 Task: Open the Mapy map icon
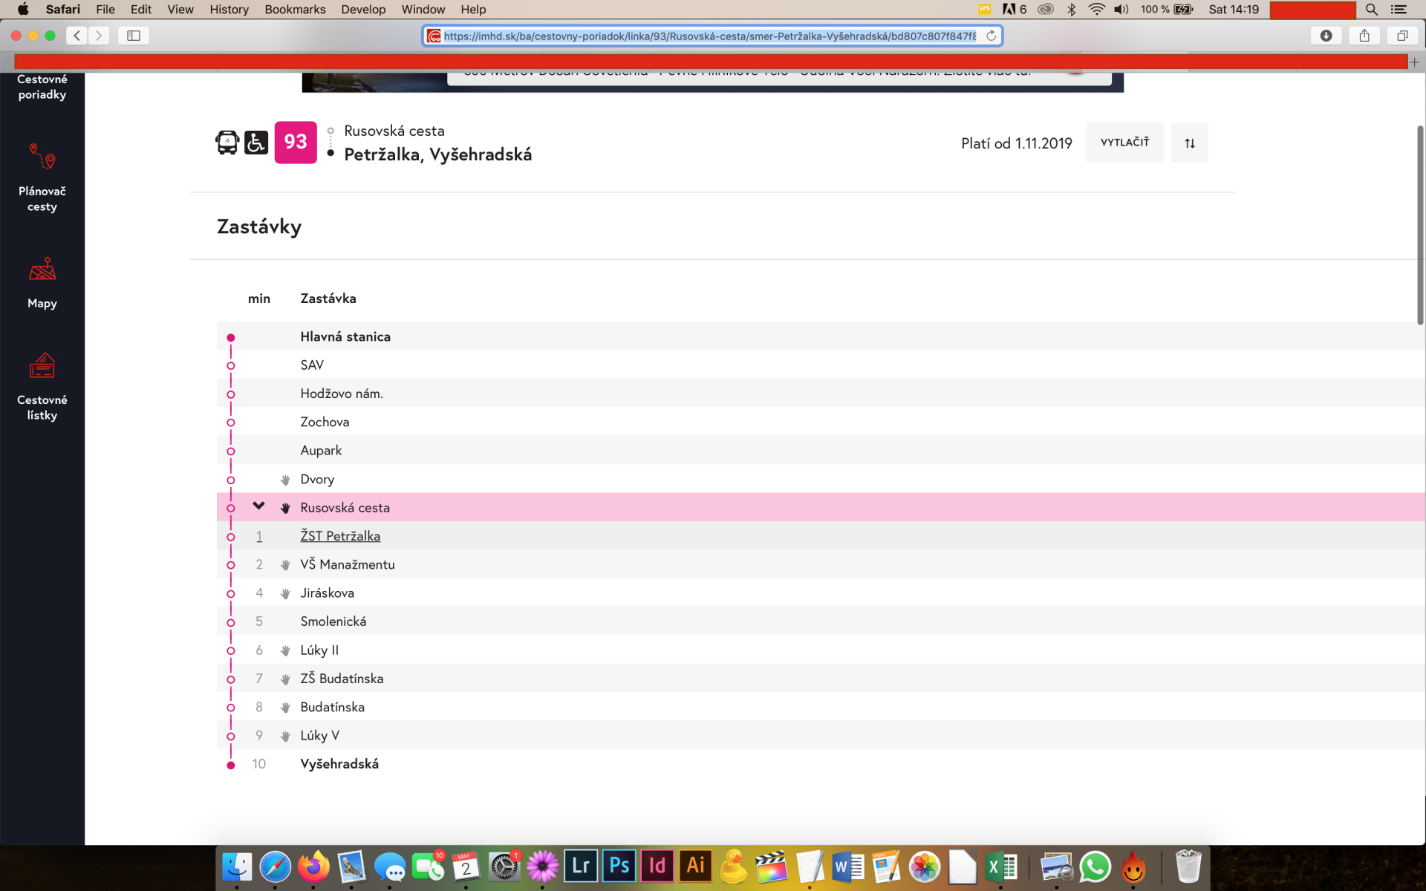tap(42, 270)
